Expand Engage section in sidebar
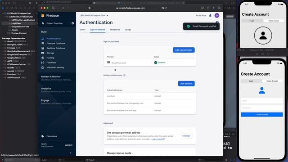This screenshot has width=288, height=162. pyautogui.click(x=57, y=102)
